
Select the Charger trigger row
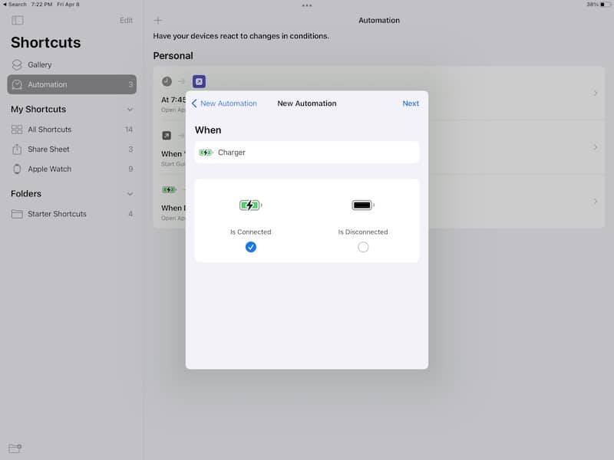click(x=306, y=152)
